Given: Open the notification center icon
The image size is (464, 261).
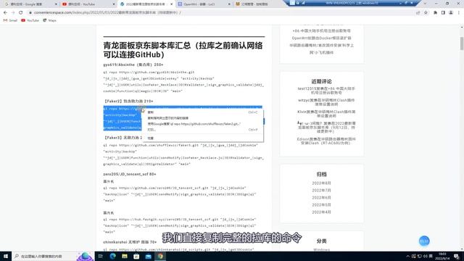Looking at the screenshot, I should [457, 256].
